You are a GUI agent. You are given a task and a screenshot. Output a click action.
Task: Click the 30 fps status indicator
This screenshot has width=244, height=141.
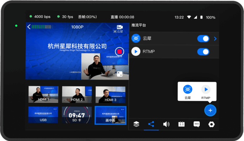pyautogui.click(x=65, y=17)
